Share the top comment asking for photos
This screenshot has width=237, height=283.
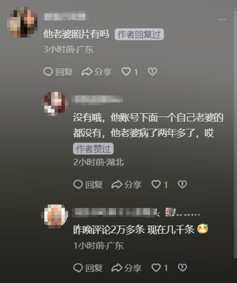click(x=97, y=72)
